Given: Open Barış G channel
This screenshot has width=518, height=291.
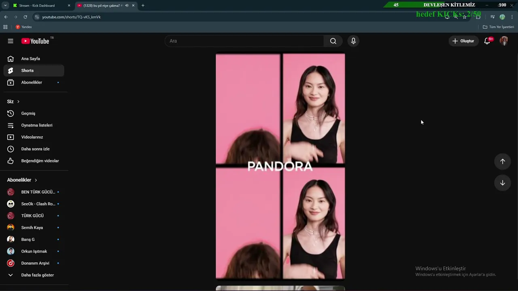Looking at the screenshot, I should (x=34, y=239).
